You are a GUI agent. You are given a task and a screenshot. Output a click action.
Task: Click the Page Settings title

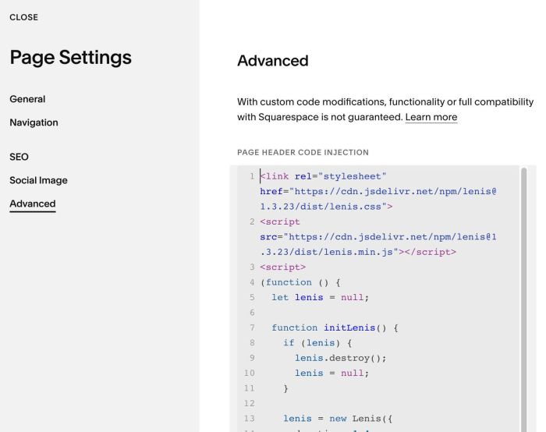point(71,58)
